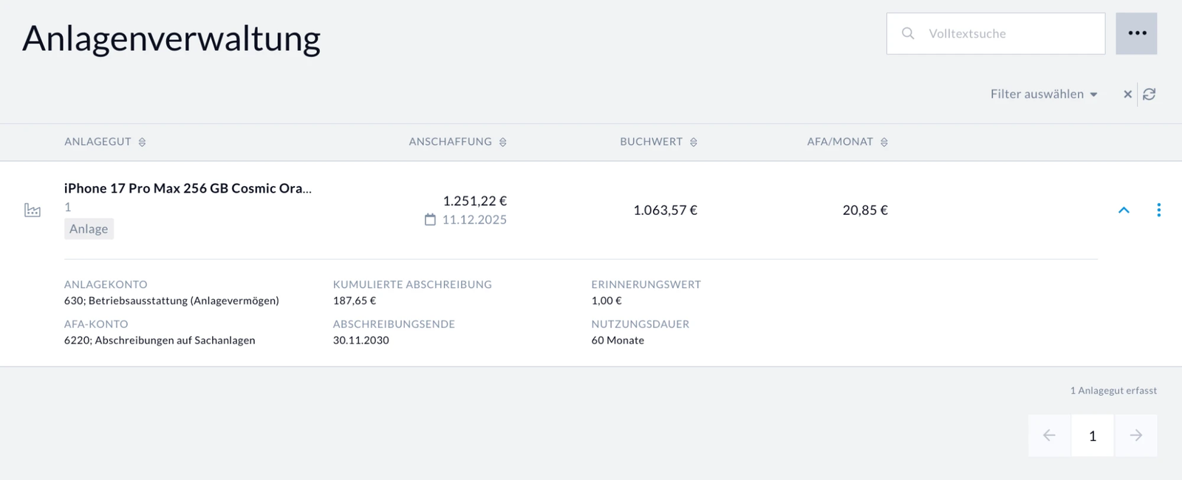Click the search magnifier icon
Screen dimensions: 1182x480
pos(908,33)
